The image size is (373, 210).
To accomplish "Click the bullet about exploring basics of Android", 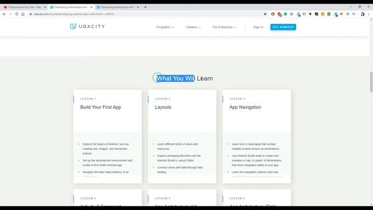I will [105, 149].
